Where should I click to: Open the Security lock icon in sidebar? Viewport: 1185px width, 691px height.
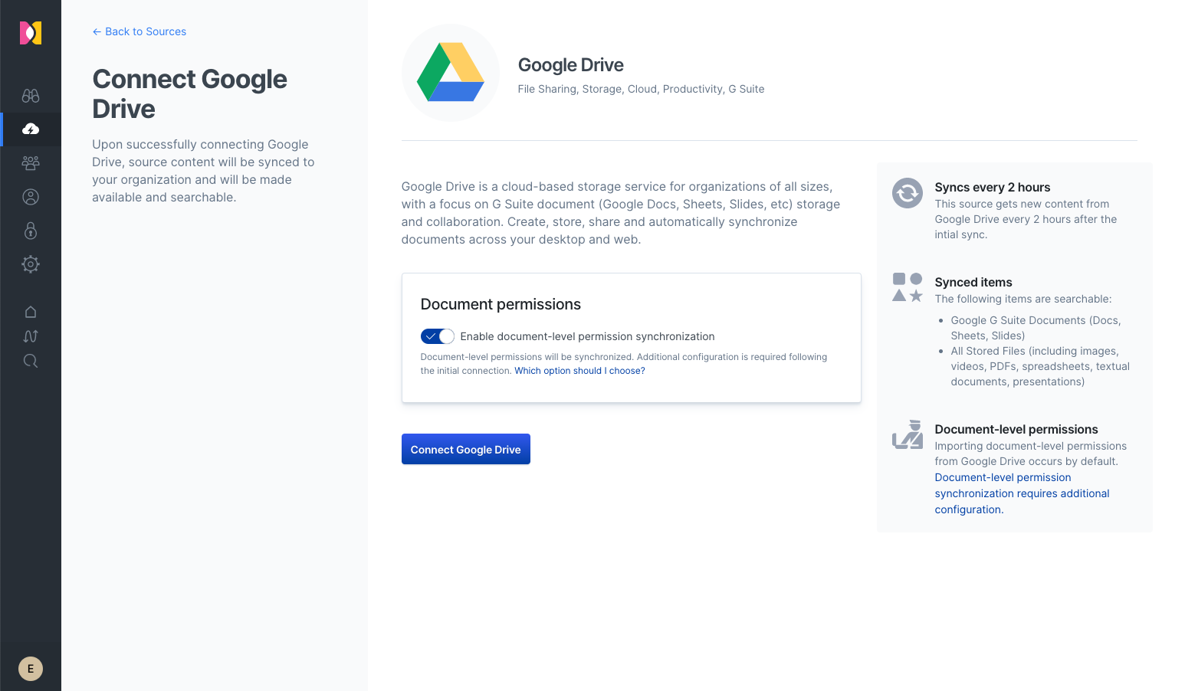[31, 231]
